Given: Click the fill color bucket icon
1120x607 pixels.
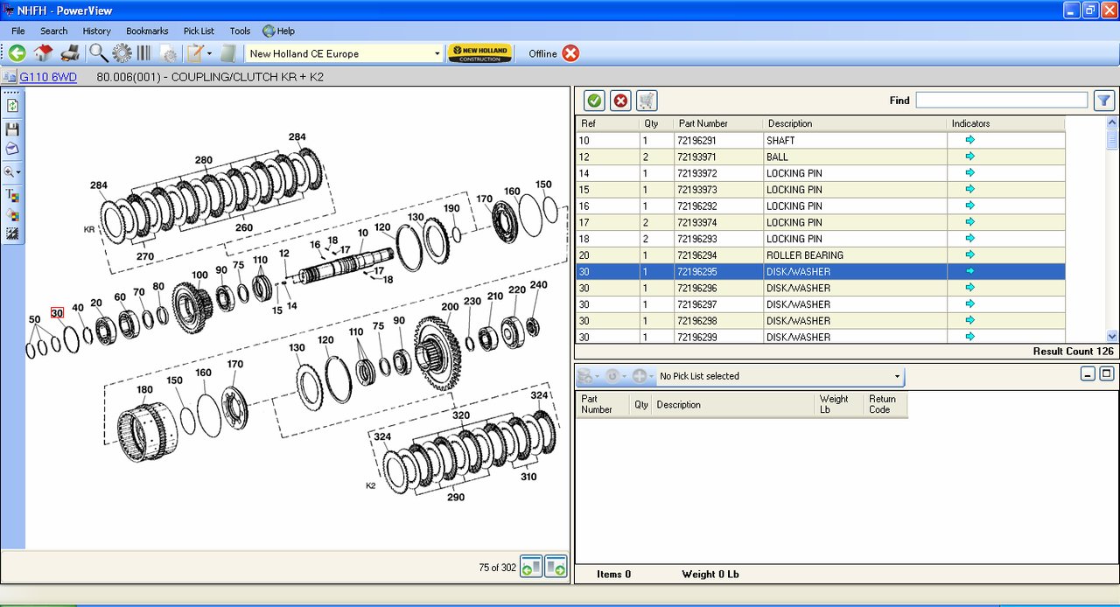Looking at the screenshot, I should tap(12, 214).
